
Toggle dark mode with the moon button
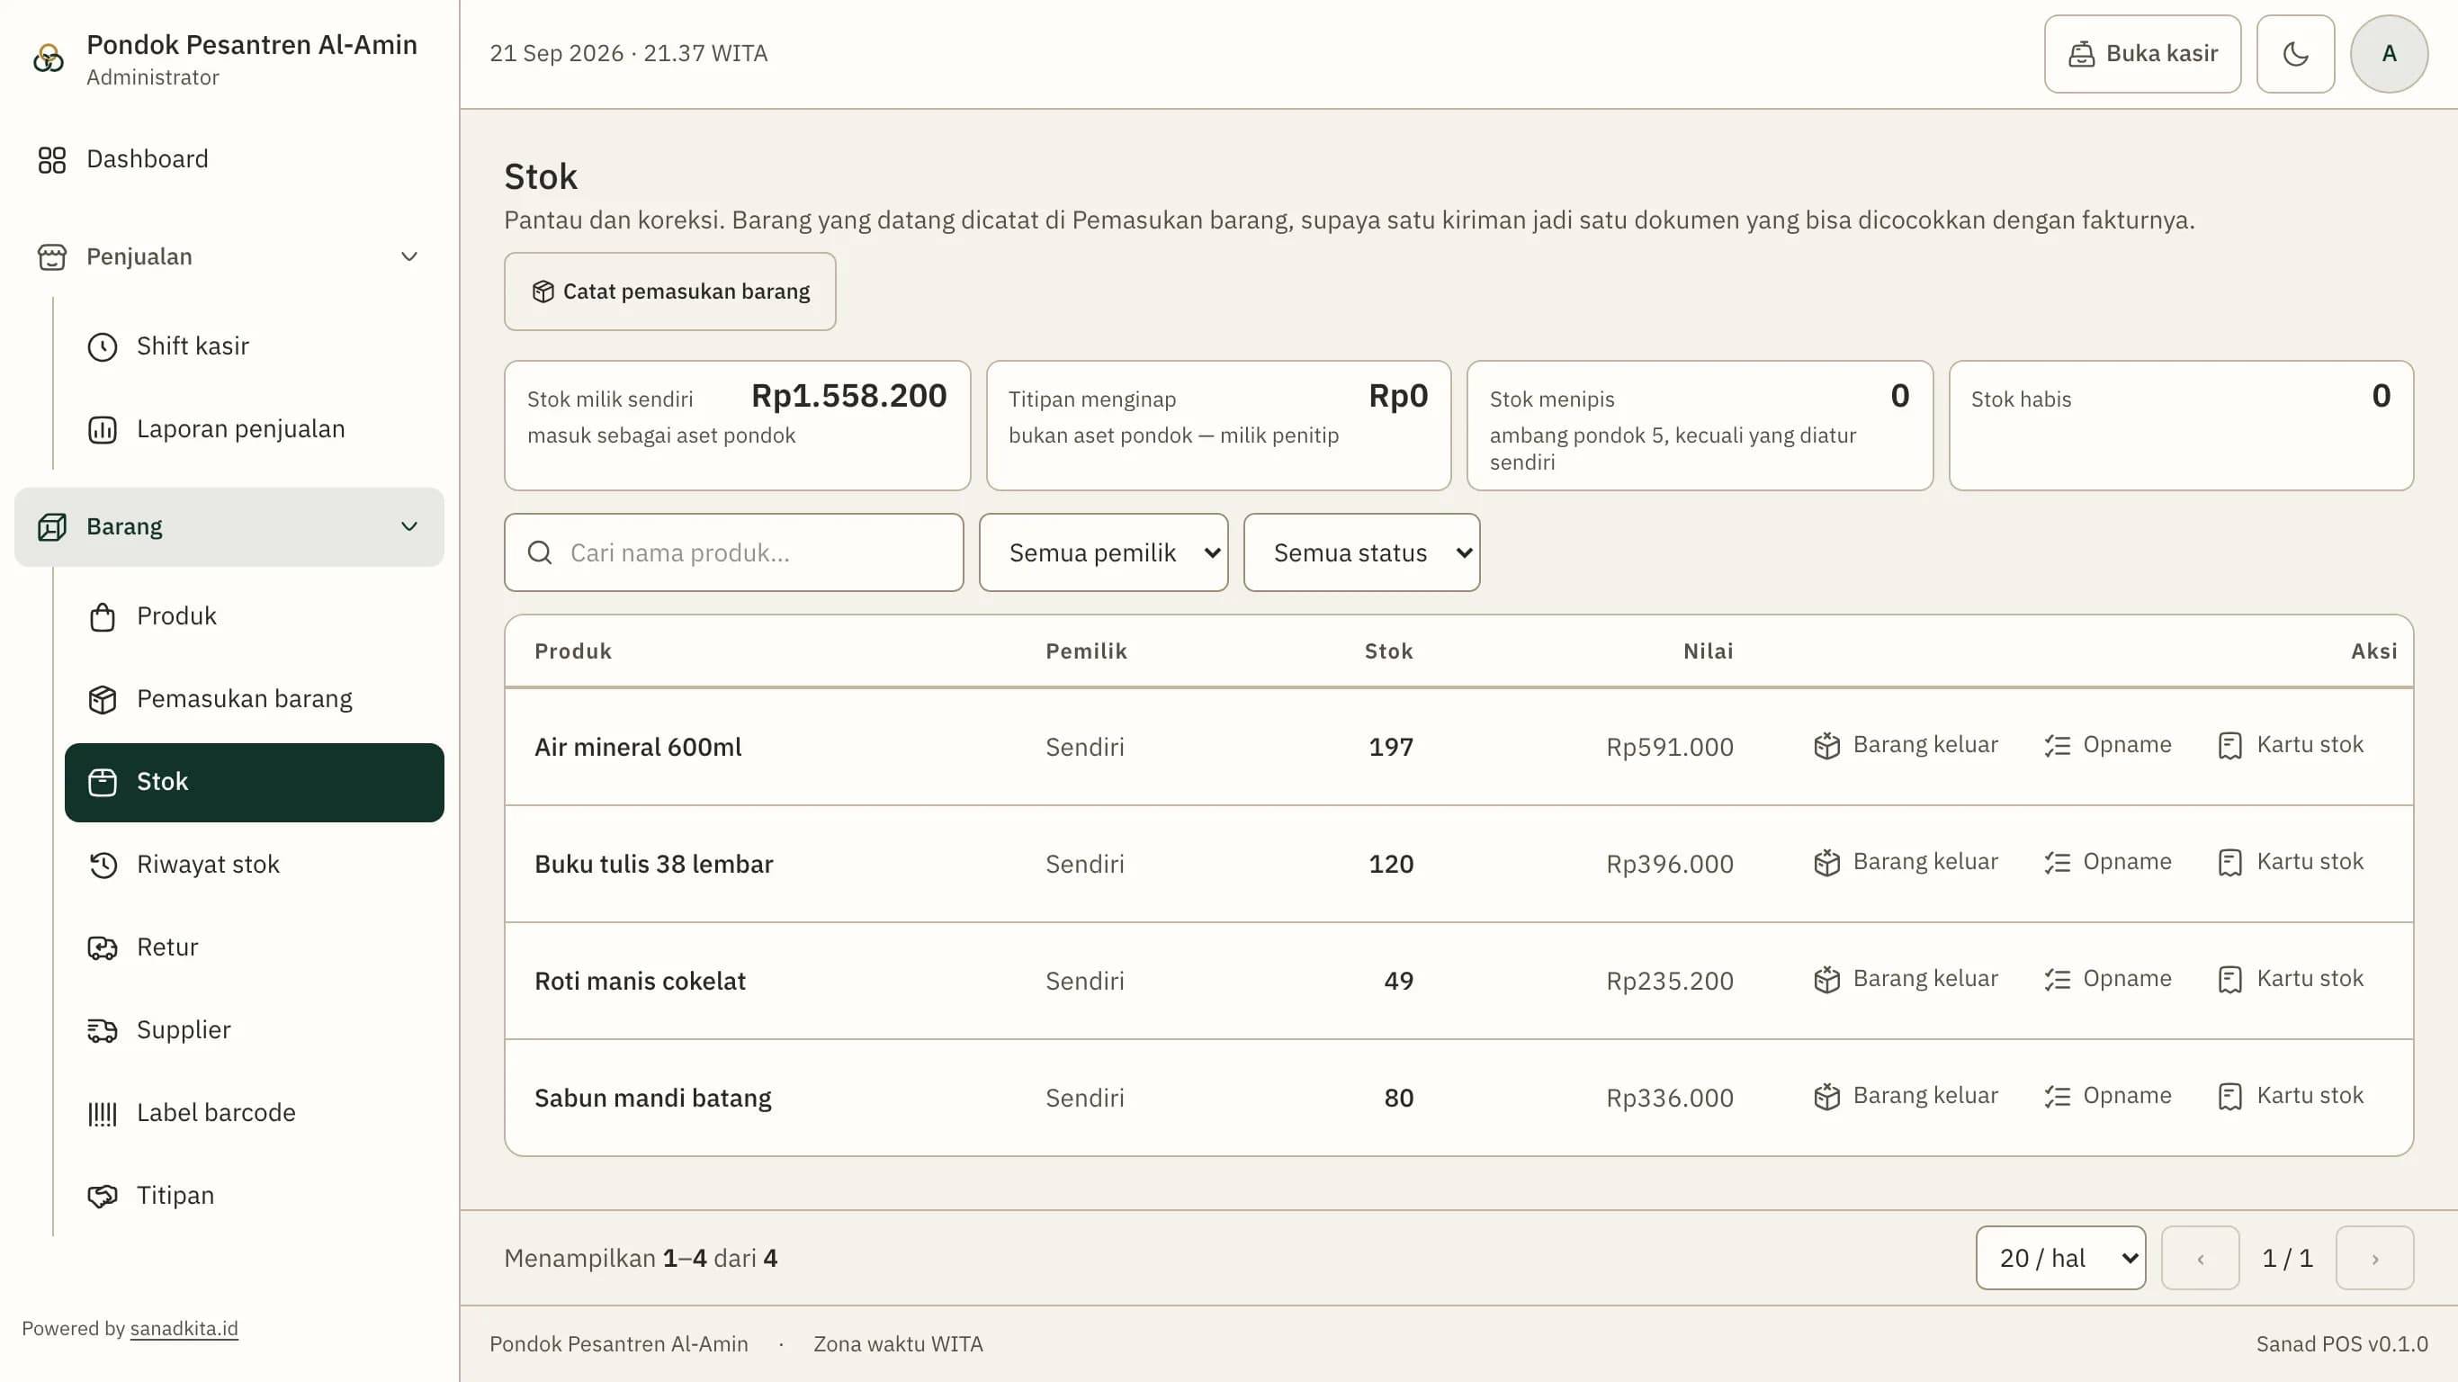(2295, 53)
